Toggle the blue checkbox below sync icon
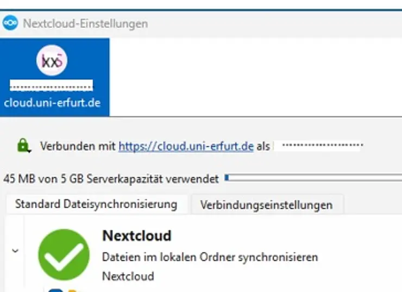 [x=55, y=290]
